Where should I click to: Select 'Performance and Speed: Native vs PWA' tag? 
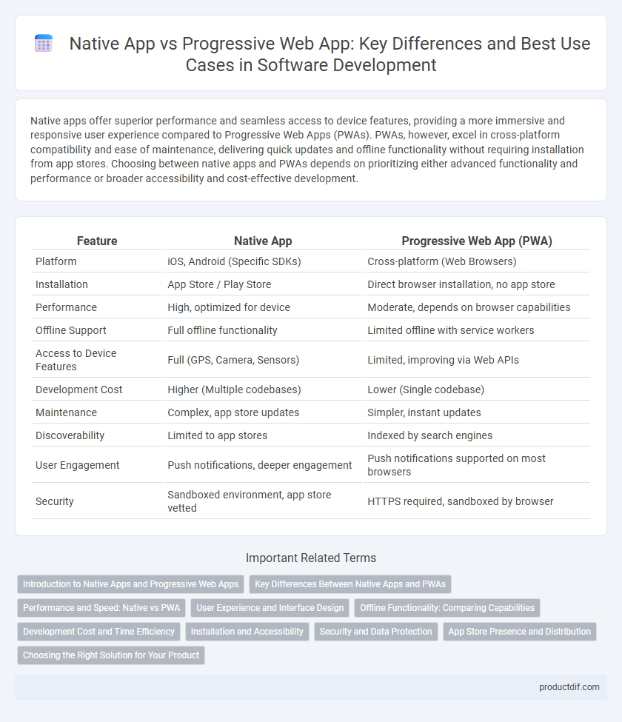(101, 608)
